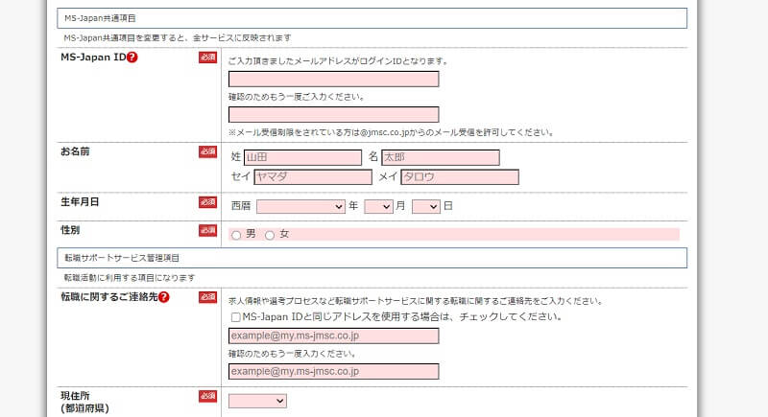Click the 名 first name field
The image size is (768, 417).
(x=440, y=157)
